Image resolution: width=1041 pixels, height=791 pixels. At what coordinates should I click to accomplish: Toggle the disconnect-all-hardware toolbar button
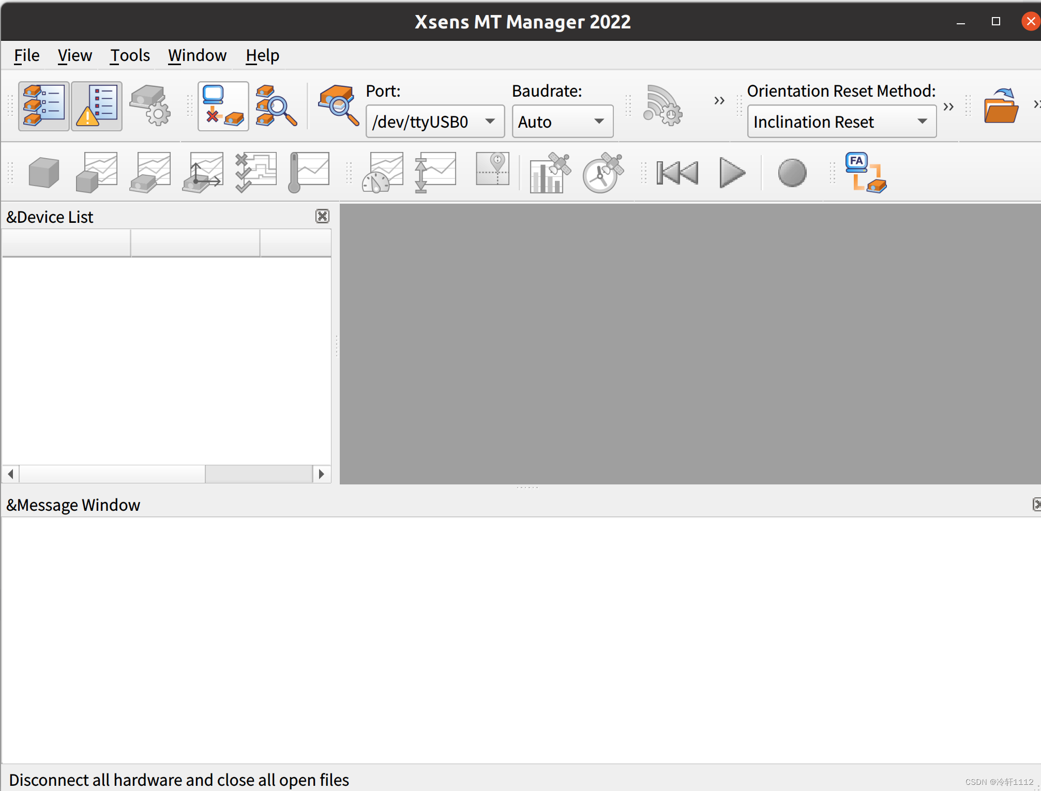pyautogui.click(x=223, y=106)
